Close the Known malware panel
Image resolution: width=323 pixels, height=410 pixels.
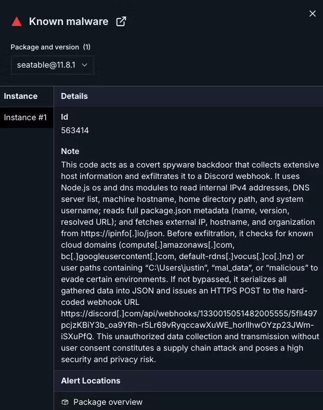tap(313, 14)
